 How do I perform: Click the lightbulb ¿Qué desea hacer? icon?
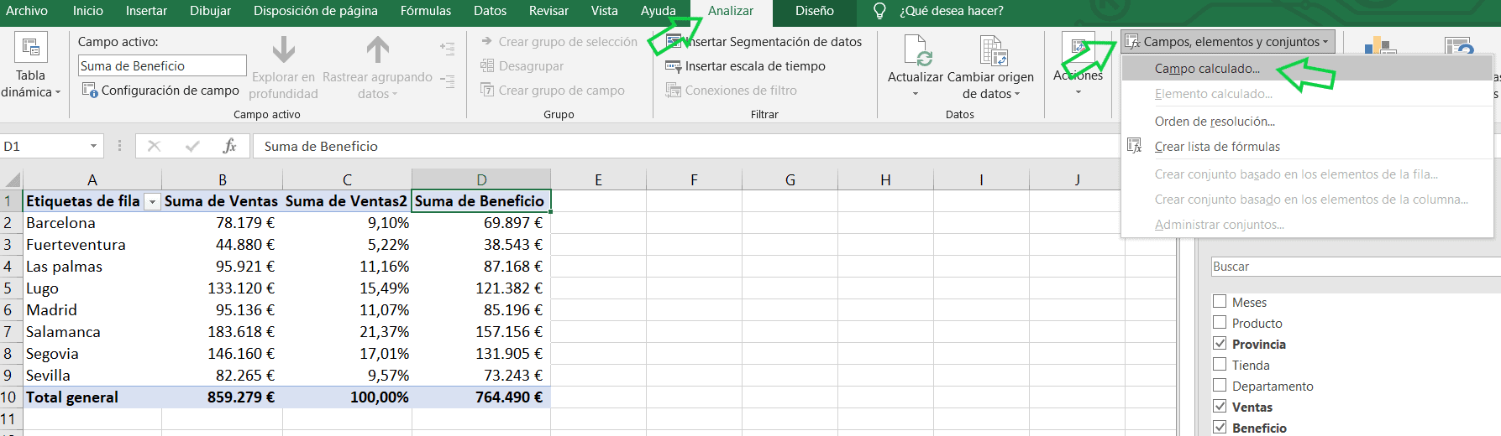[879, 11]
